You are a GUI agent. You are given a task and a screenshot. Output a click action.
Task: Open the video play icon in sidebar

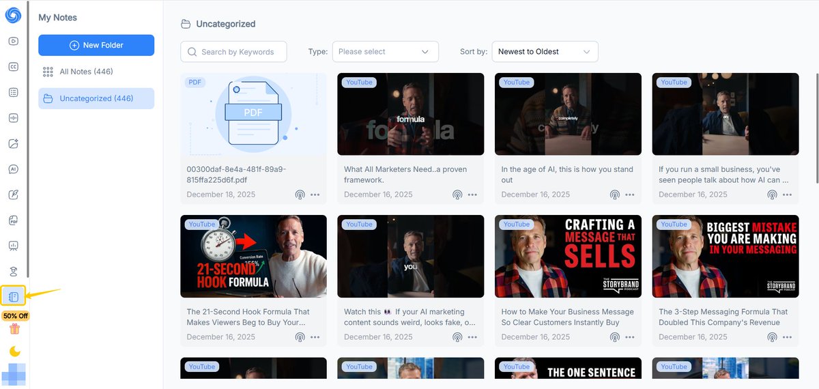[13, 41]
